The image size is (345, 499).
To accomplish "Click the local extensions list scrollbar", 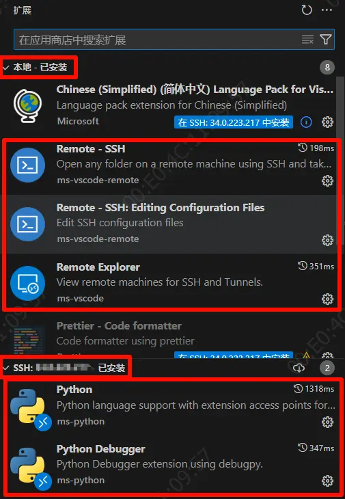I will point(340,159).
